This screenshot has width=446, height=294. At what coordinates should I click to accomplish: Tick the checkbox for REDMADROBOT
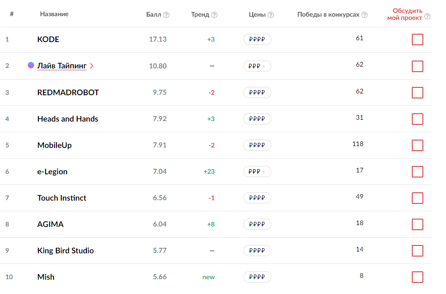point(417,92)
